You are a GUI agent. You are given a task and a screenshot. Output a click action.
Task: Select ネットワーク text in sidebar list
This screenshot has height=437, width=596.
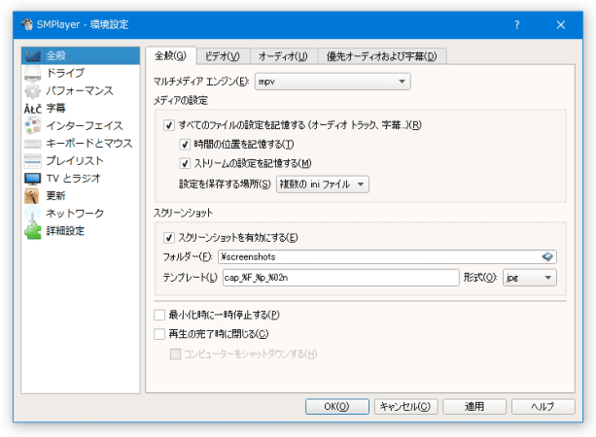[75, 214]
